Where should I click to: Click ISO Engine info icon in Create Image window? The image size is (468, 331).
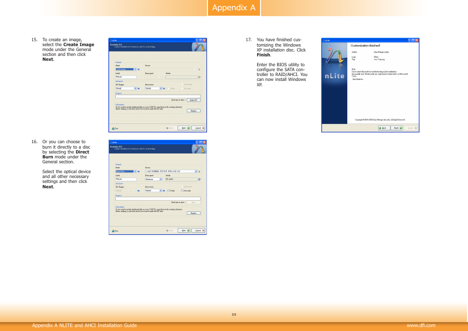tap(138, 88)
